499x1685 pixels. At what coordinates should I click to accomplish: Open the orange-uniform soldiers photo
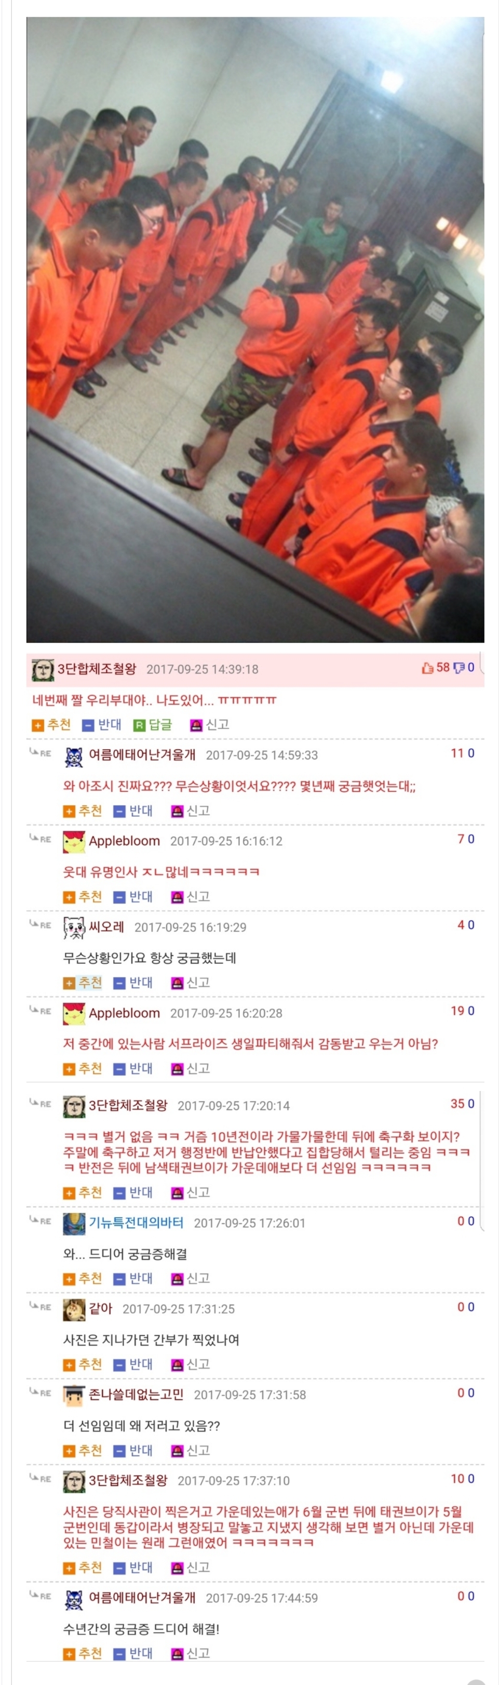tap(255, 329)
